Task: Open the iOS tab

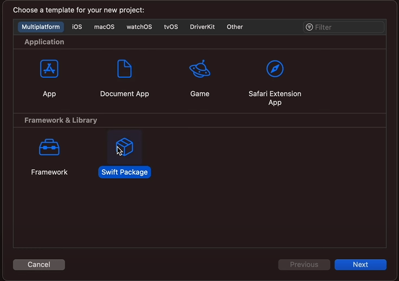Action: point(77,27)
